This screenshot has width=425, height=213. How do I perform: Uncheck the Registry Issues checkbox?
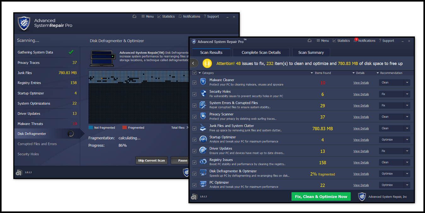click(x=194, y=162)
